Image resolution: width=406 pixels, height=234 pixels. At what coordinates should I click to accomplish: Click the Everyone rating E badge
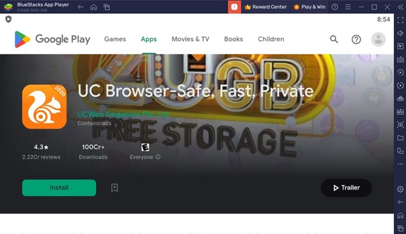(145, 147)
